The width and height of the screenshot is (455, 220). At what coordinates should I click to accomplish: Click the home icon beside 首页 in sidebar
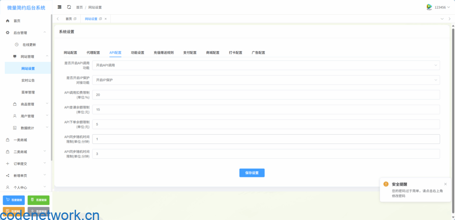(8, 21)
